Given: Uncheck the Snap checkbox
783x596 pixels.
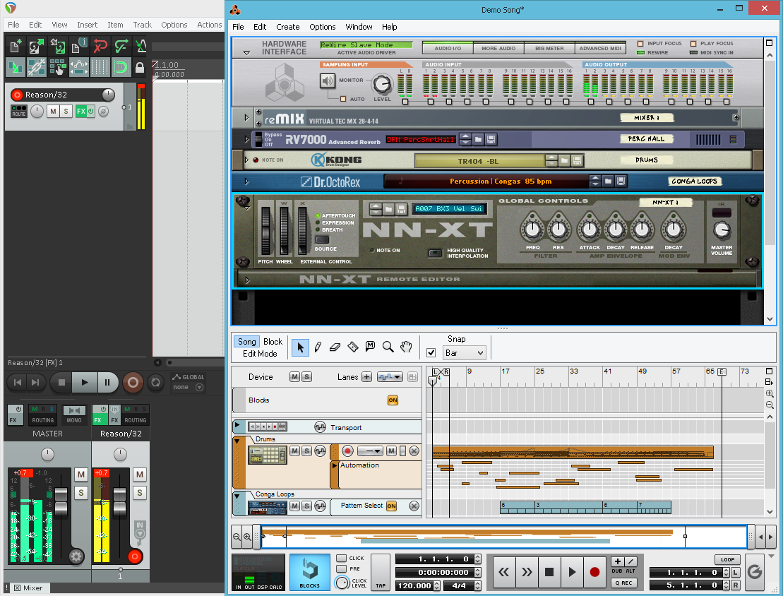Looking at the screenshot, I should pyautogui.click(x=431, y=352).
